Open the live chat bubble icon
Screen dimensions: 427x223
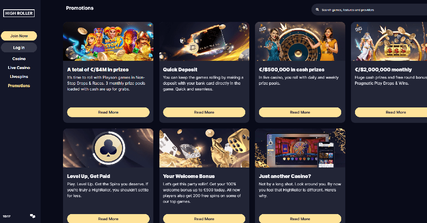point(33,216)
